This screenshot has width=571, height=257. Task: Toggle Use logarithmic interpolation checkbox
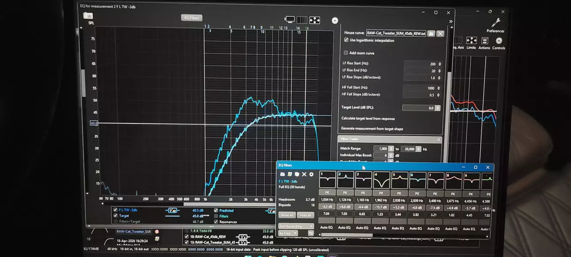(346, 40)
